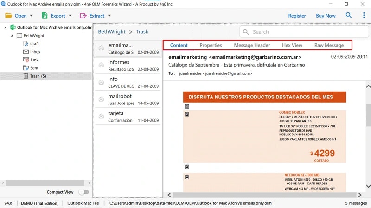Switch to the Content tab

point(179,45)
